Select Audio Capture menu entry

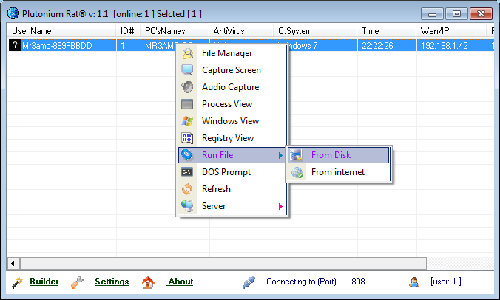pos(230,87)
